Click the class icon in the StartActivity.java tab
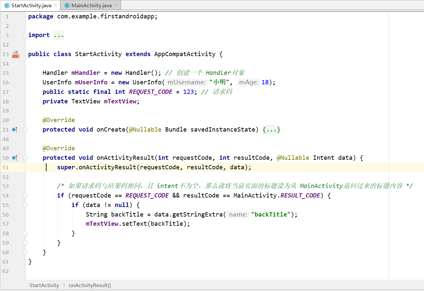Viewport: 424px width, 291px height. pos(7,5)
